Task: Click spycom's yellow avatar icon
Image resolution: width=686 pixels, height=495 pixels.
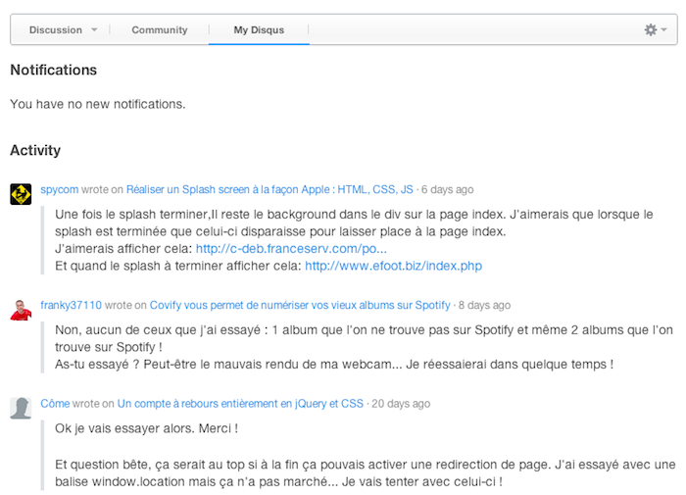Action: 21,194
